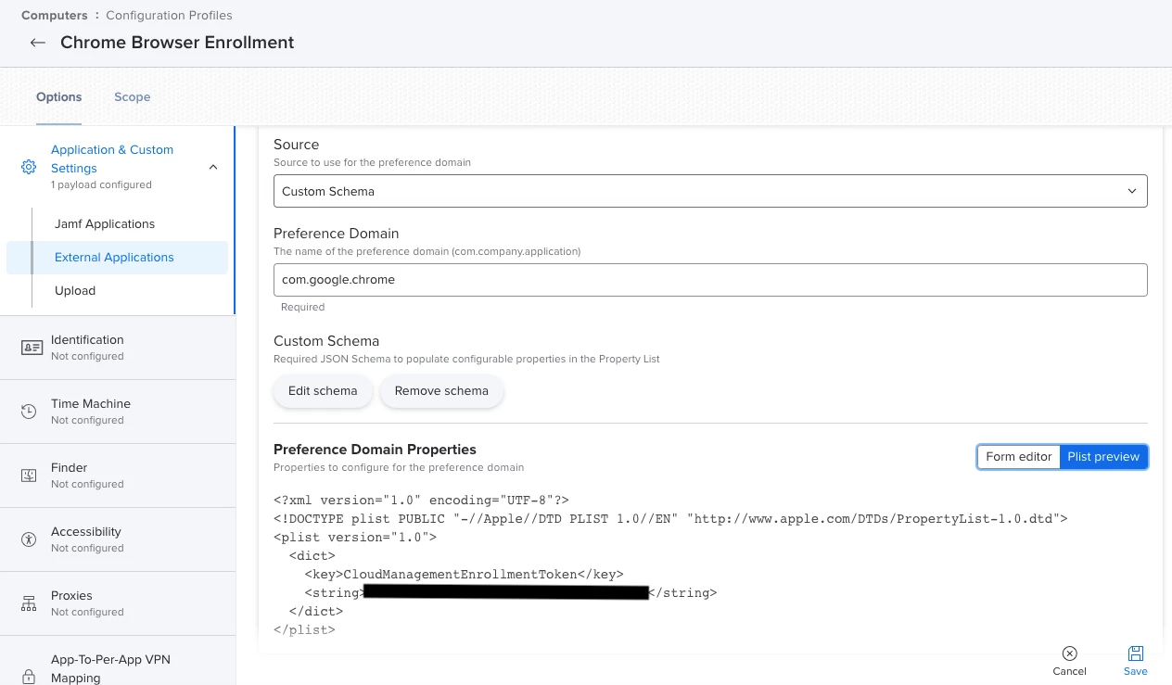Click the plist version="1.0" line
This screenshot has width=1172, height=685.
coord(355,537)
